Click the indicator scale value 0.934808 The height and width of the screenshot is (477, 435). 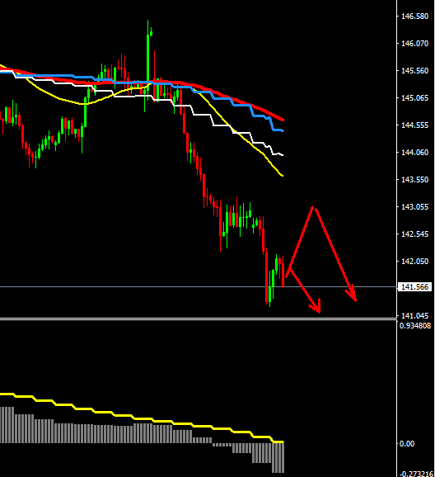tap(415, 326)
